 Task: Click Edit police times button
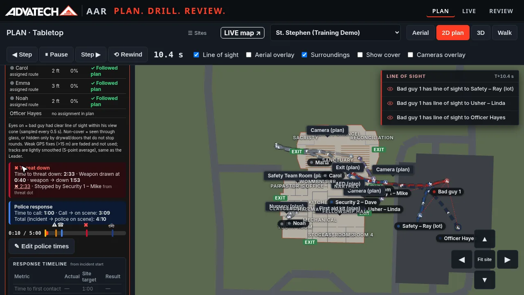pos(41,246)
